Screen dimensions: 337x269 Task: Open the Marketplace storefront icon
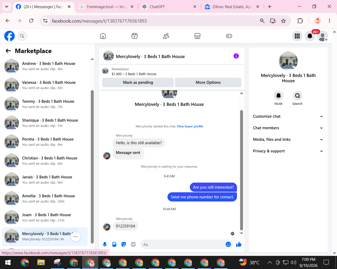coord(197,36)
